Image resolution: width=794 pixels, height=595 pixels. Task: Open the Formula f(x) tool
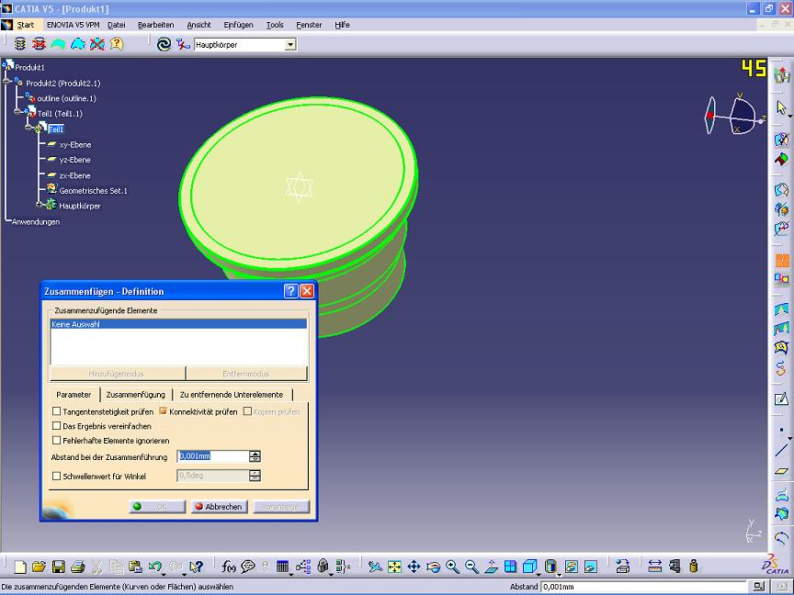click(229, 567)
